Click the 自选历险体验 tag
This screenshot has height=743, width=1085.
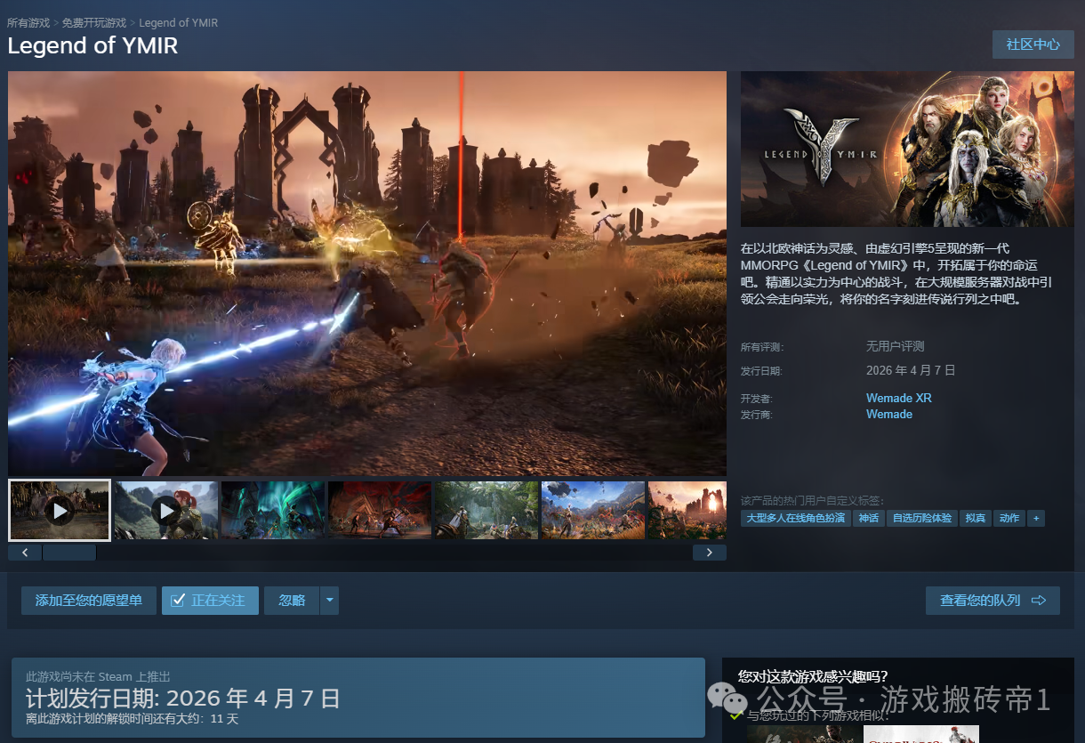tap(921, 518)
